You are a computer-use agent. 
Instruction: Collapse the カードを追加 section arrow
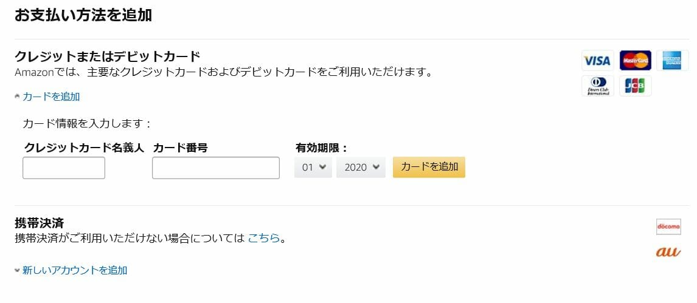pyautogui.click(x=18, y=97)
